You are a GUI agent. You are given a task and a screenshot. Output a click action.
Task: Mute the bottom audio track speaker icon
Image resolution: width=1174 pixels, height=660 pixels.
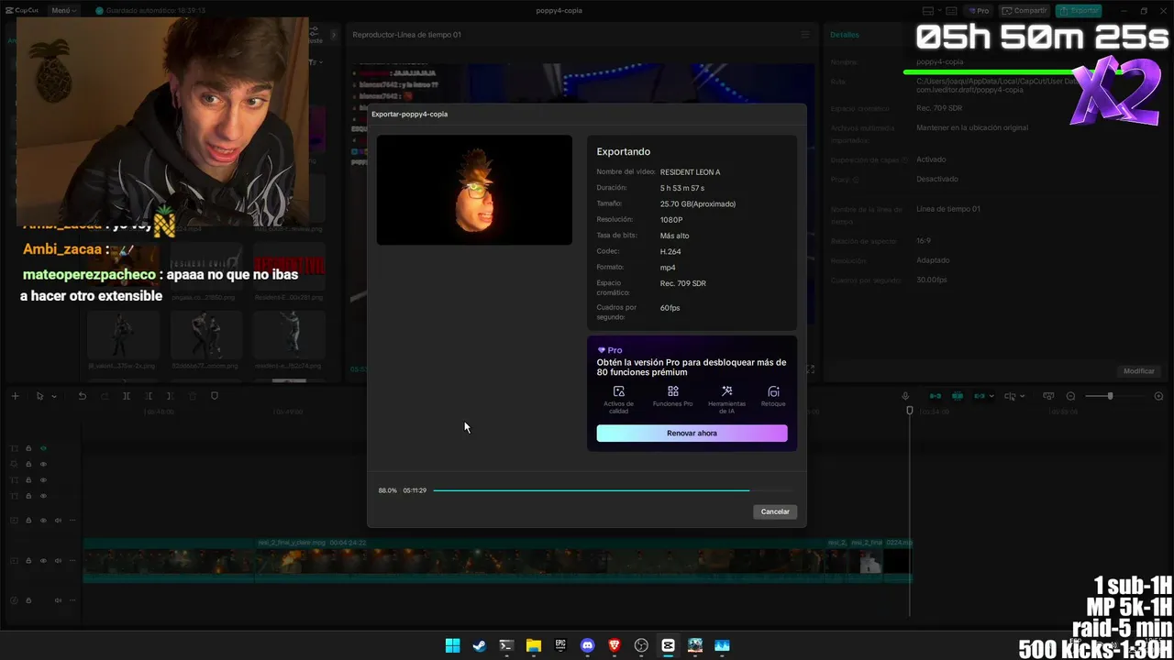58,600
